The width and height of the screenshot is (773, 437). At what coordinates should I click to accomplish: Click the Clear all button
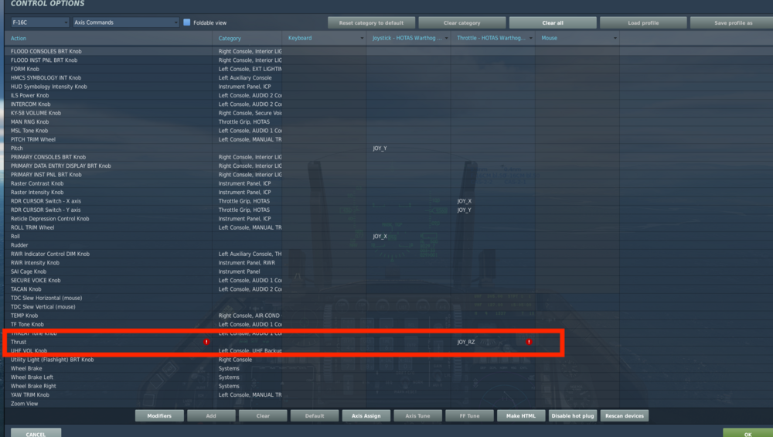553,22
